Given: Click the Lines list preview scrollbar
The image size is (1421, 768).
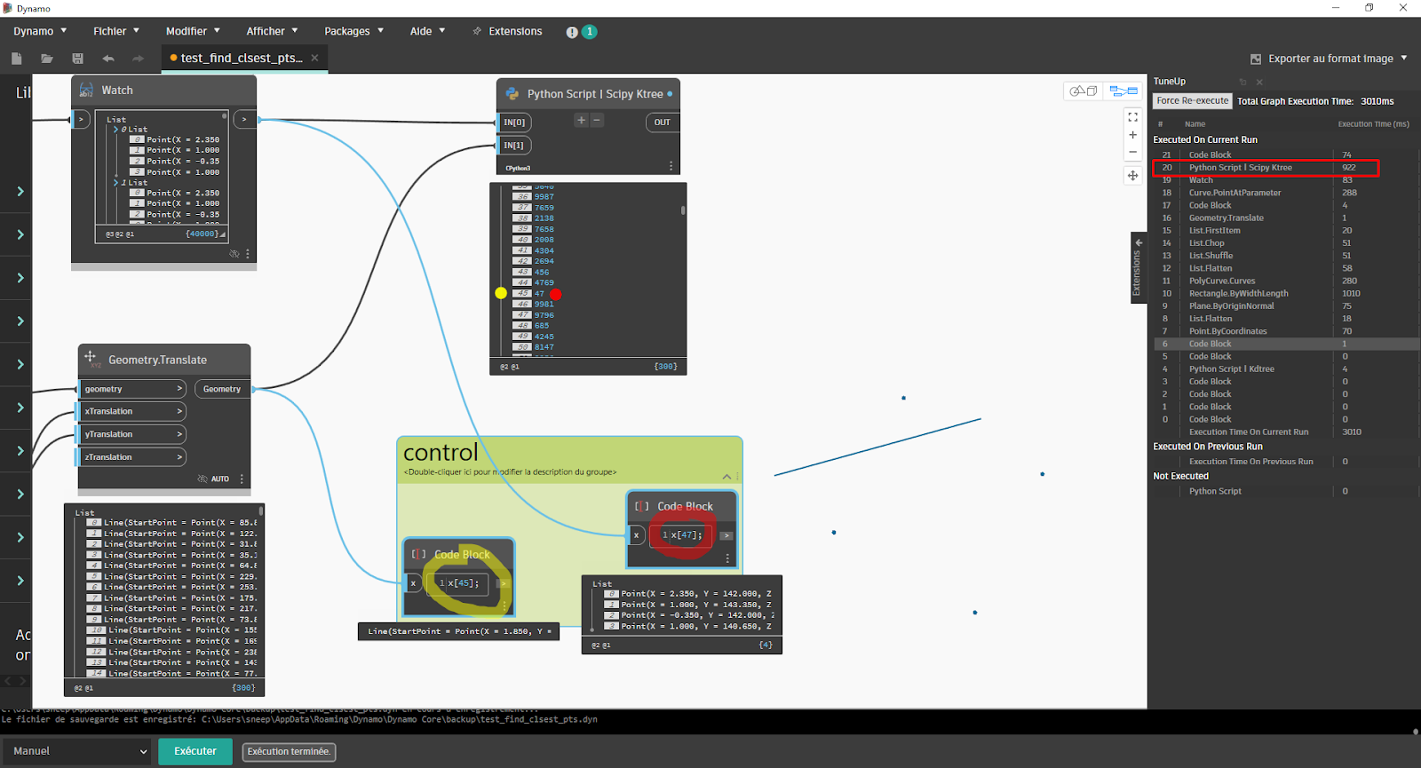Looking at the screenshot, I should (x=261, y=511).
